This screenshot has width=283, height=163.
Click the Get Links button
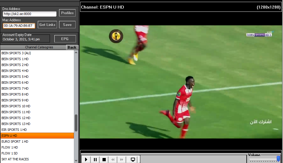click(47, 25)
